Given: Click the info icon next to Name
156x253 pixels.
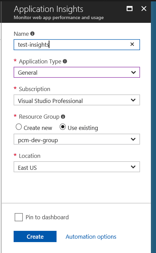Looking at the screenshot, I should 32,33.
